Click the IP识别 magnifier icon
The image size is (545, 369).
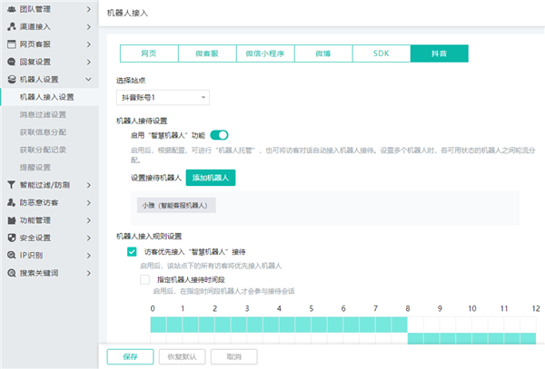coord(12,256)
